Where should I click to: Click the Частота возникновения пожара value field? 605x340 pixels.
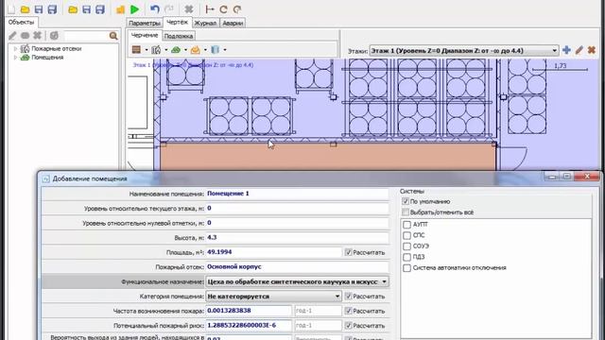[x=249, y=311]
